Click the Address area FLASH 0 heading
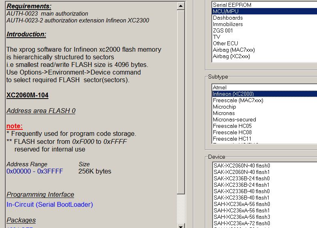The width and height of the screenshot is (317, 228). tap(41, 111)
